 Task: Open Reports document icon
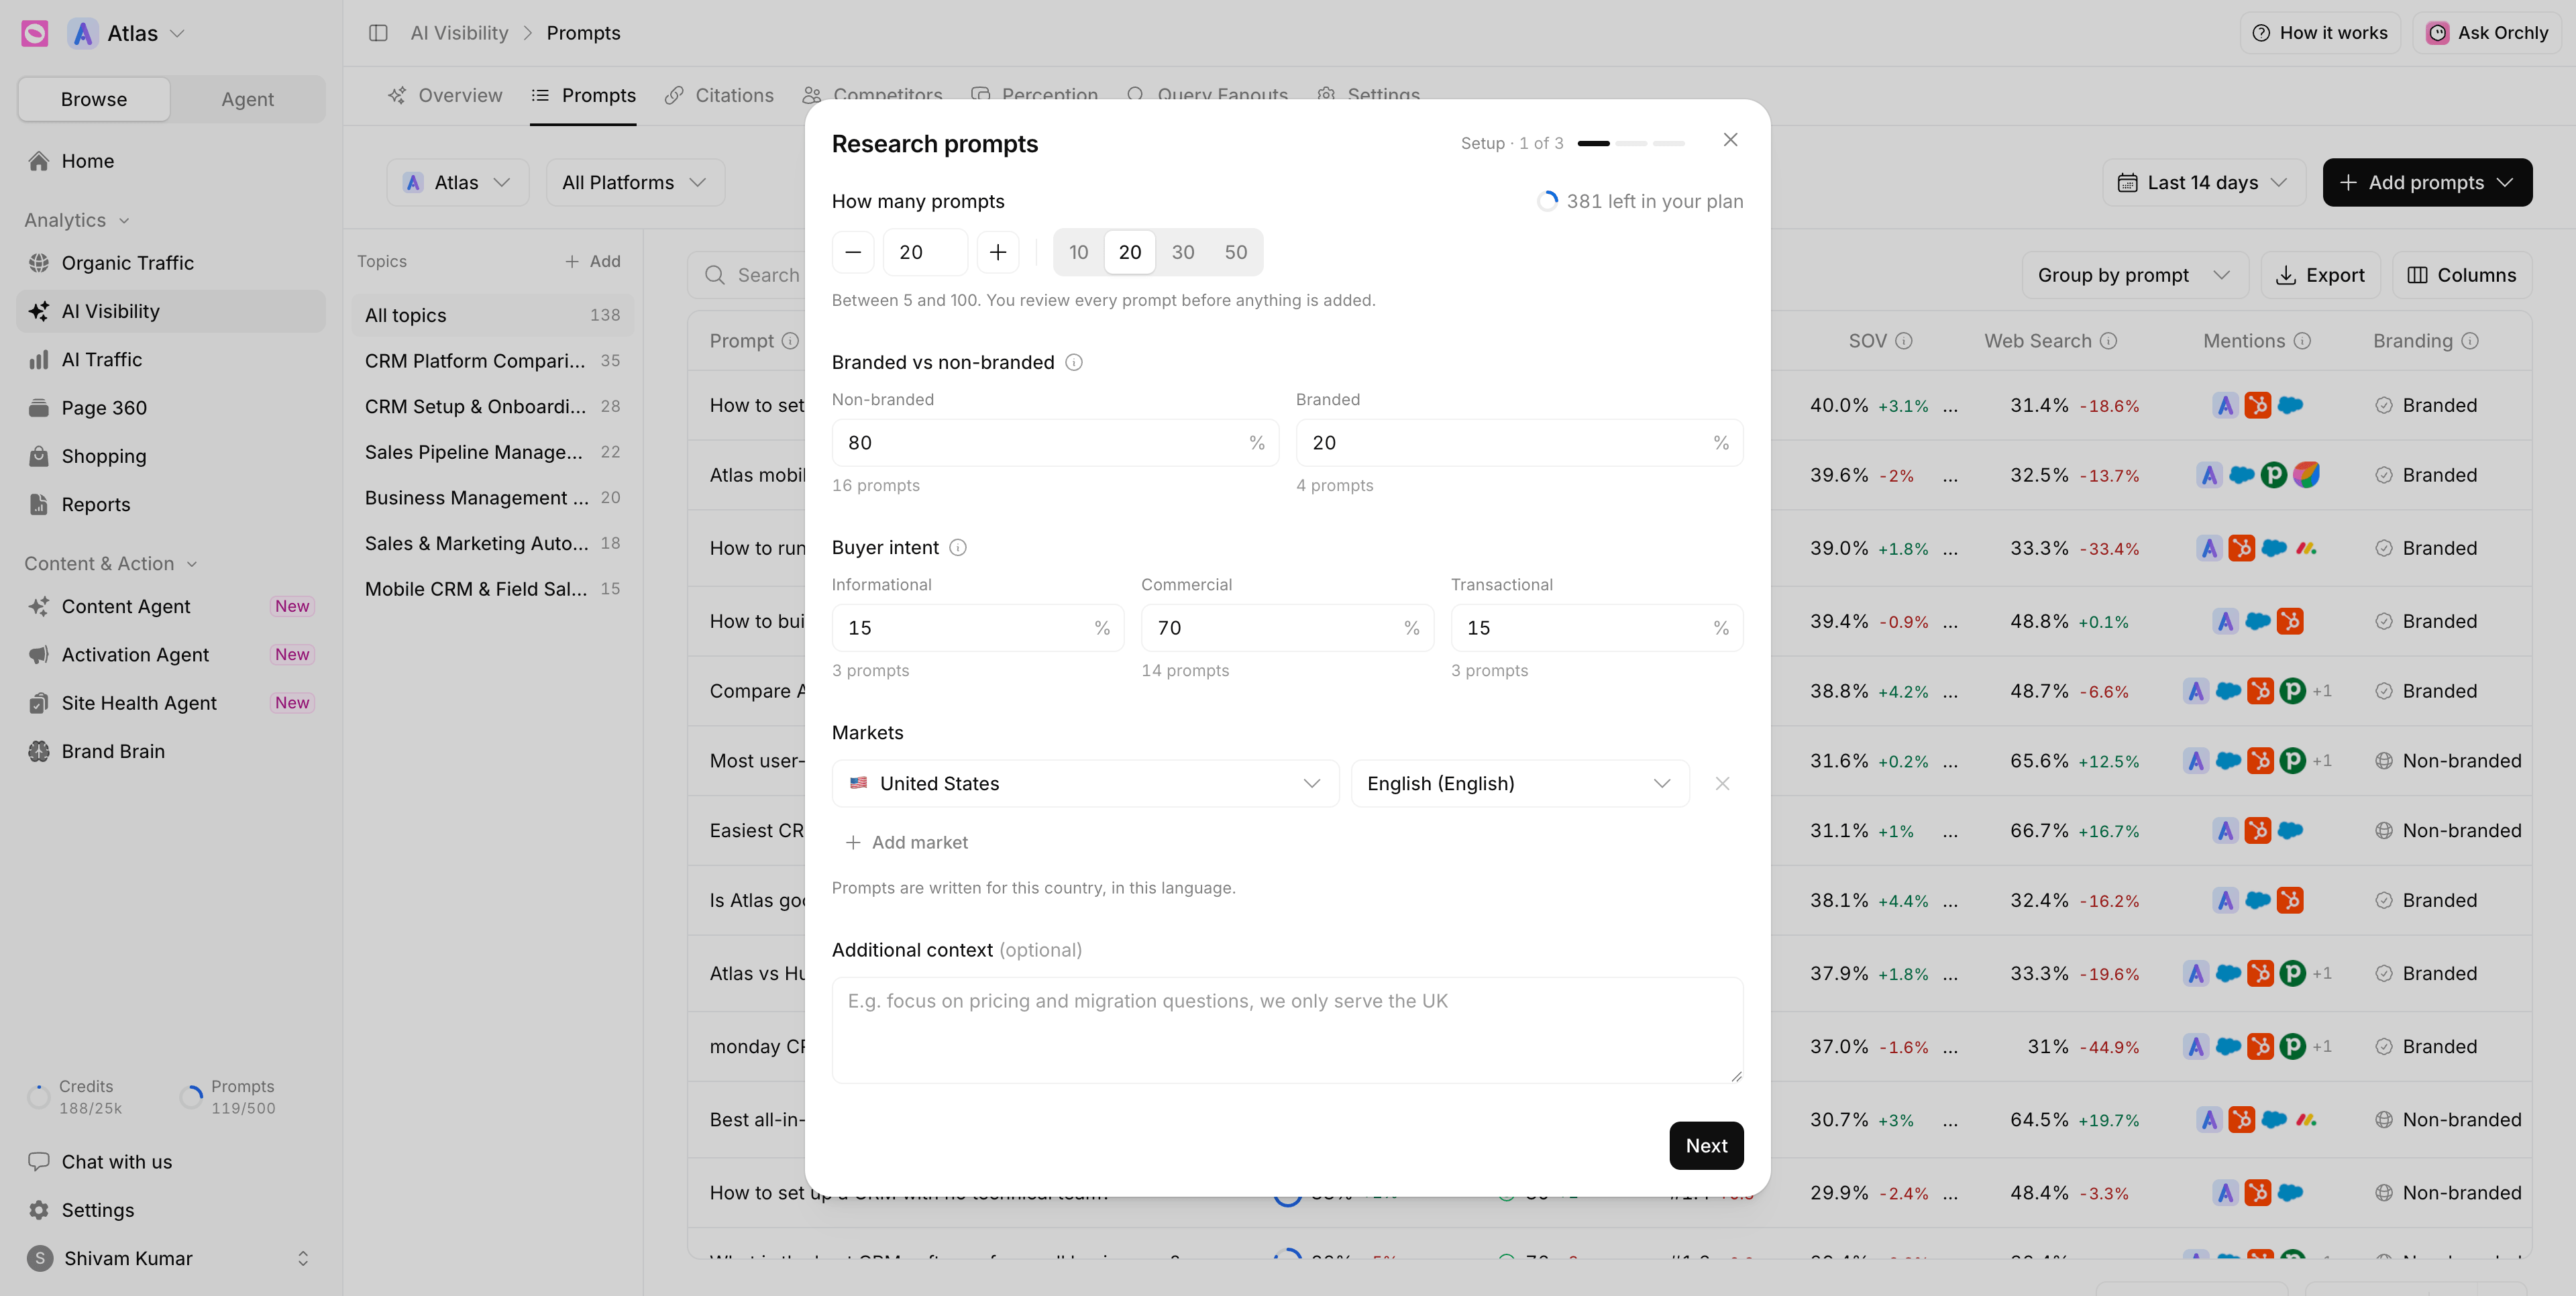[x=39, y=504]
